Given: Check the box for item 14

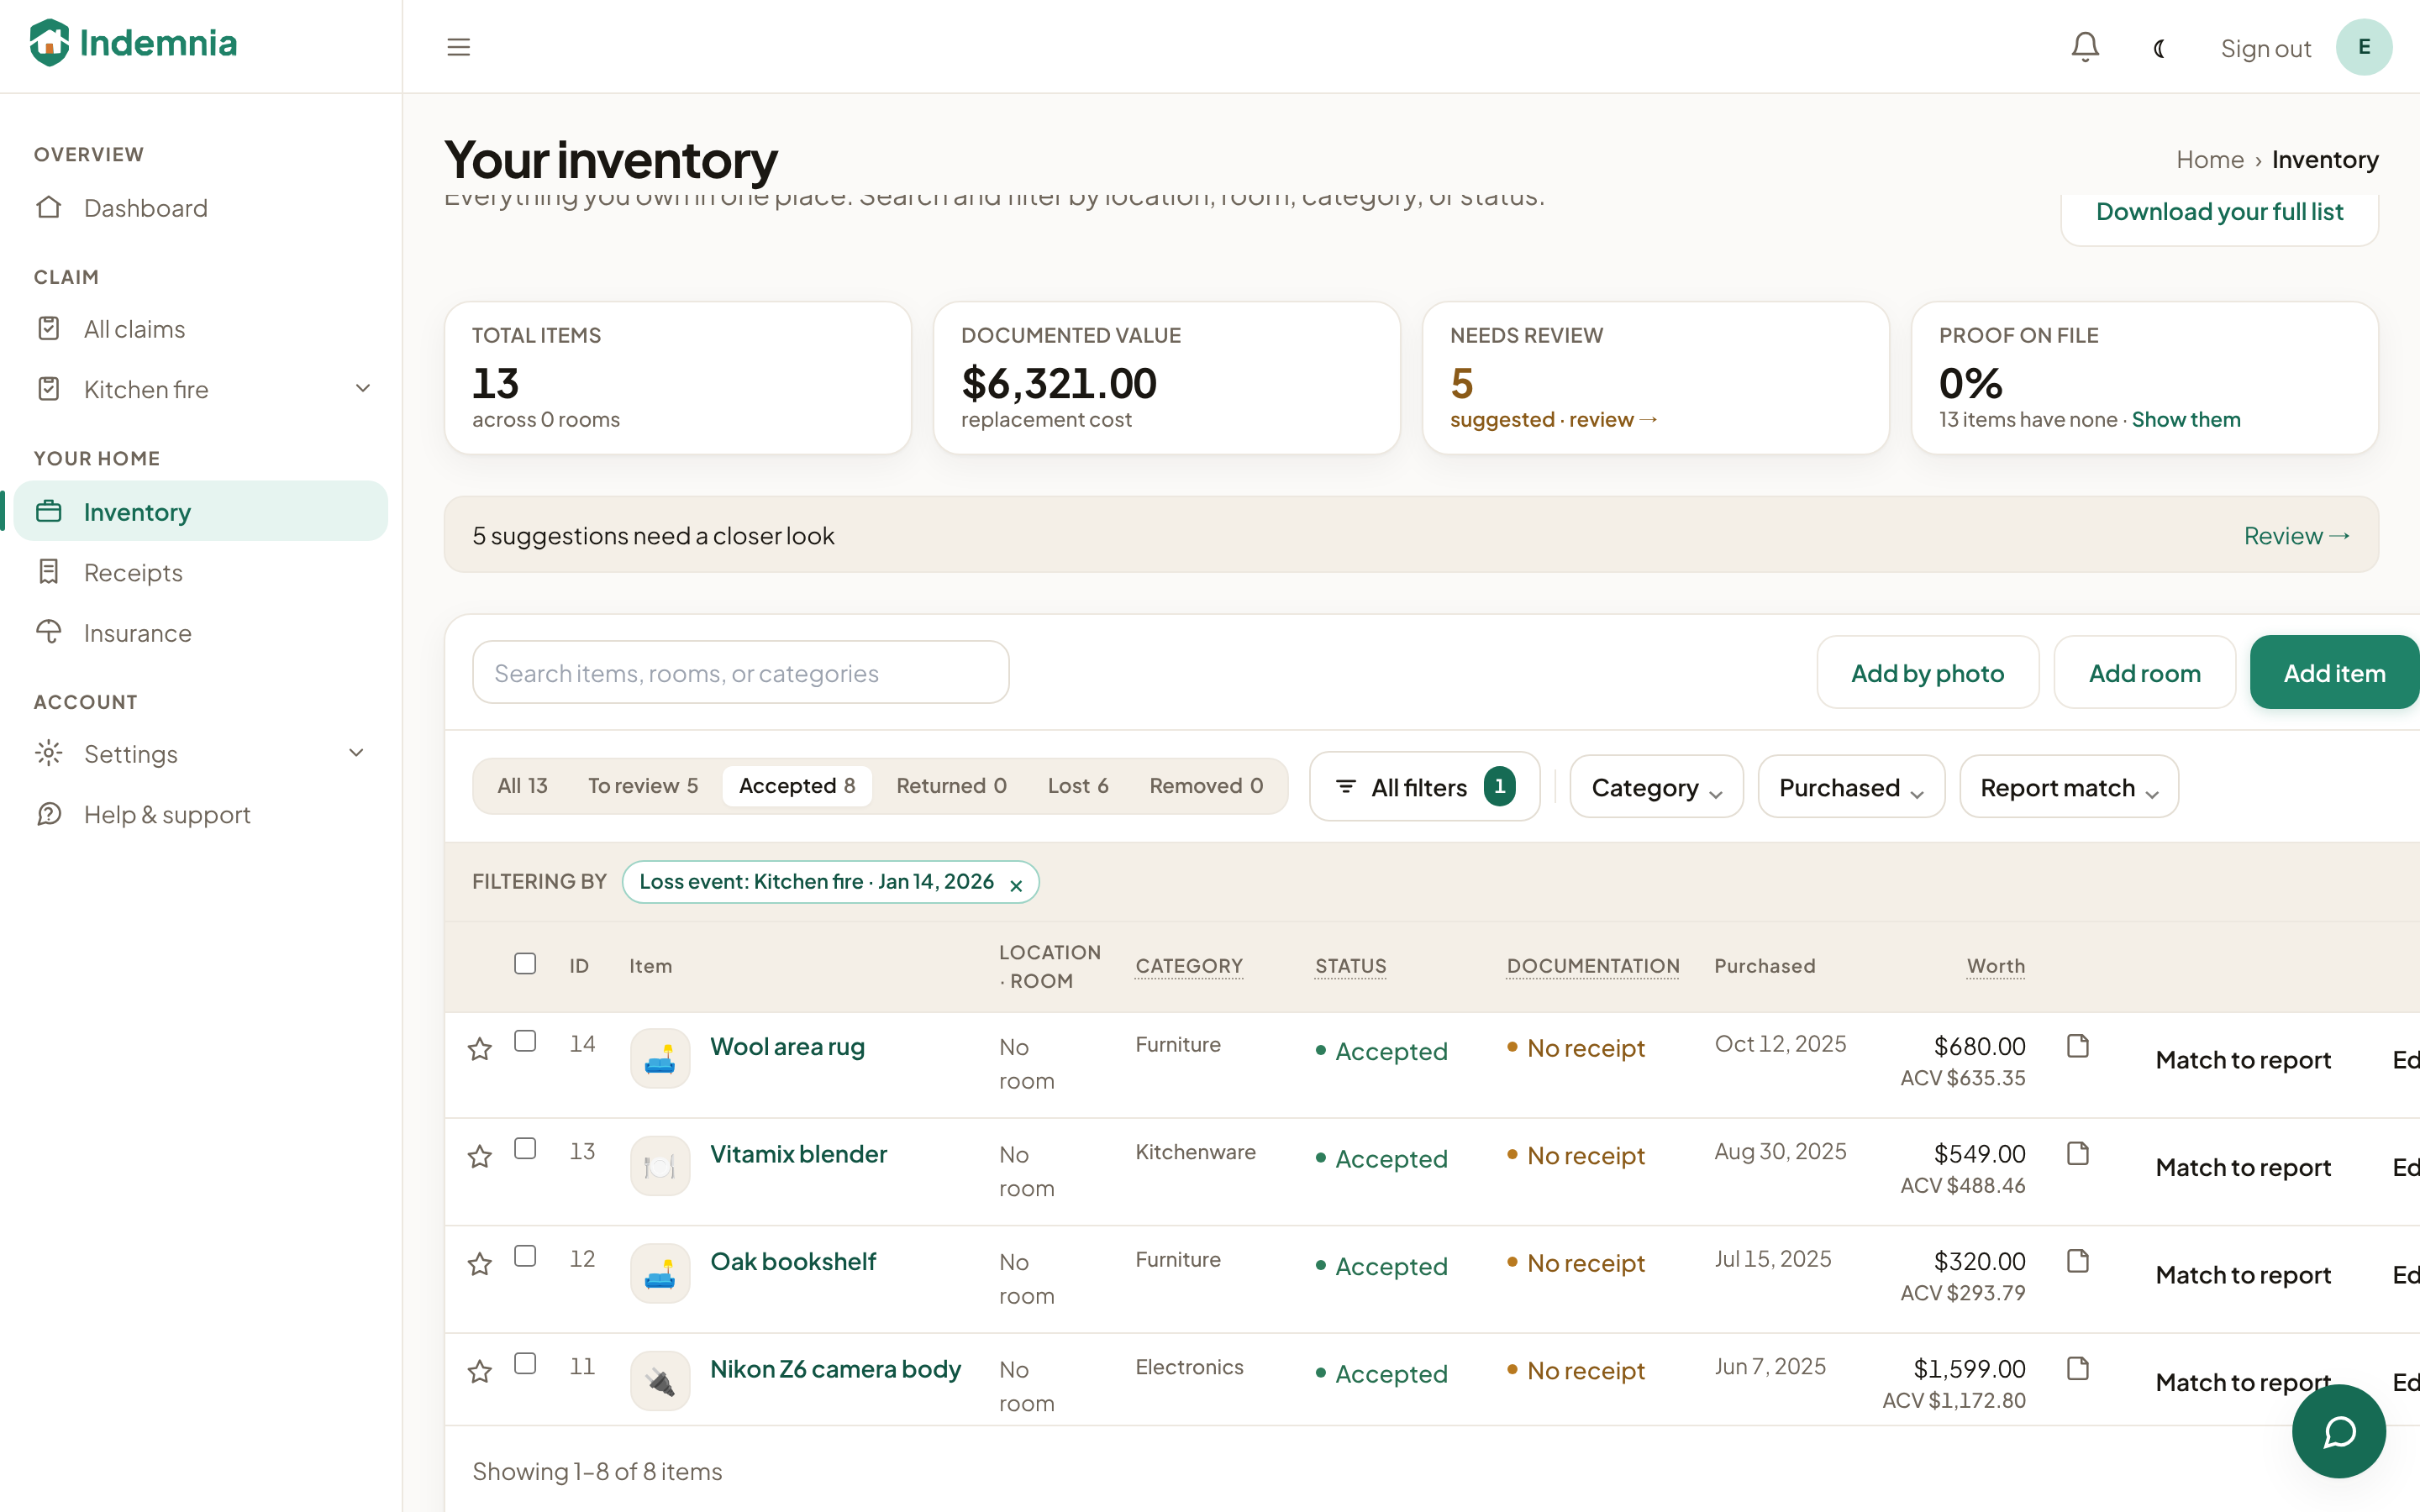Looking at the screenshot, I should (525, 1041).
